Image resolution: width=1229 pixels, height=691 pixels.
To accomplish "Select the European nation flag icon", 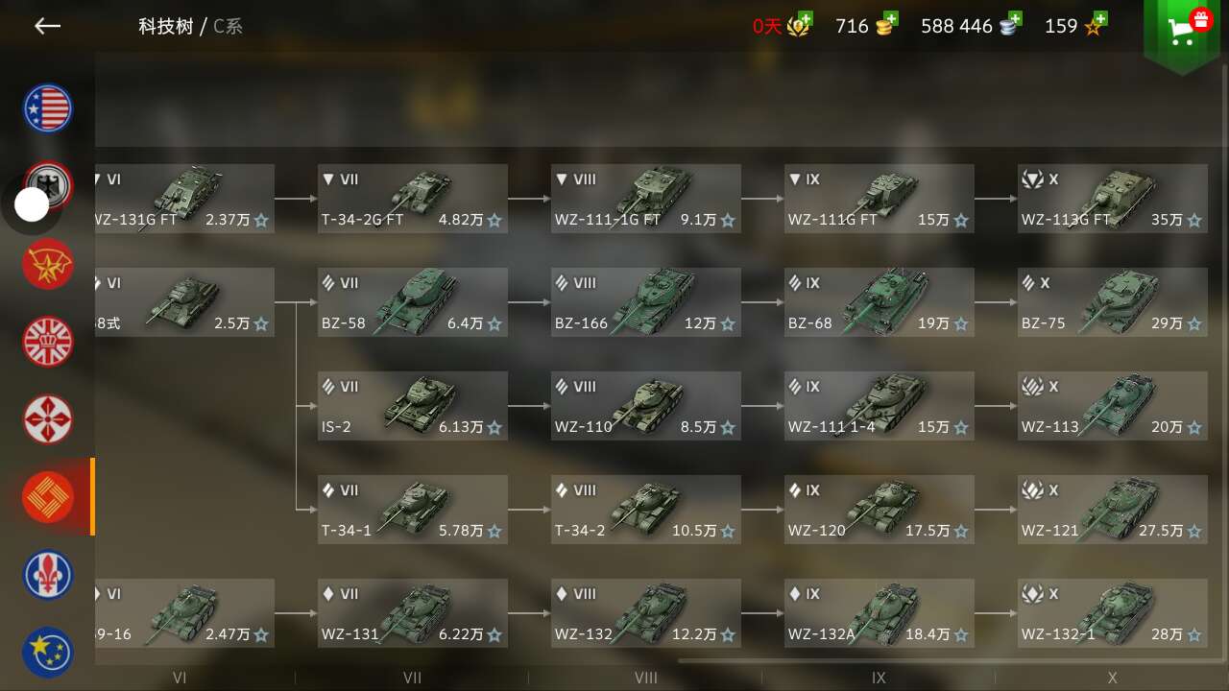I will tap(48, 653).
